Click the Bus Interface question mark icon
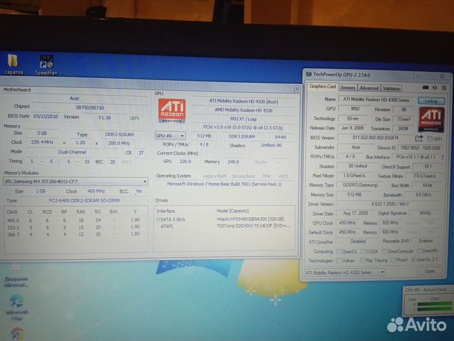The width and height of the screenshot is (454, 341). 442,157
